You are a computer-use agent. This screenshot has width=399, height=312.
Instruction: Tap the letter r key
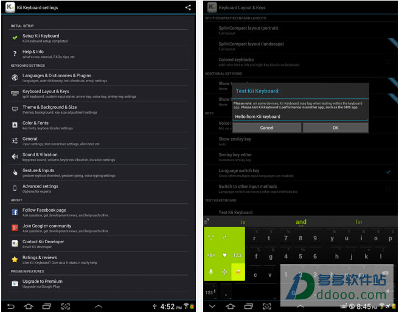click(254, 238)
